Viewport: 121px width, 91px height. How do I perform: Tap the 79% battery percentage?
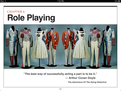[x=116, y=1]
